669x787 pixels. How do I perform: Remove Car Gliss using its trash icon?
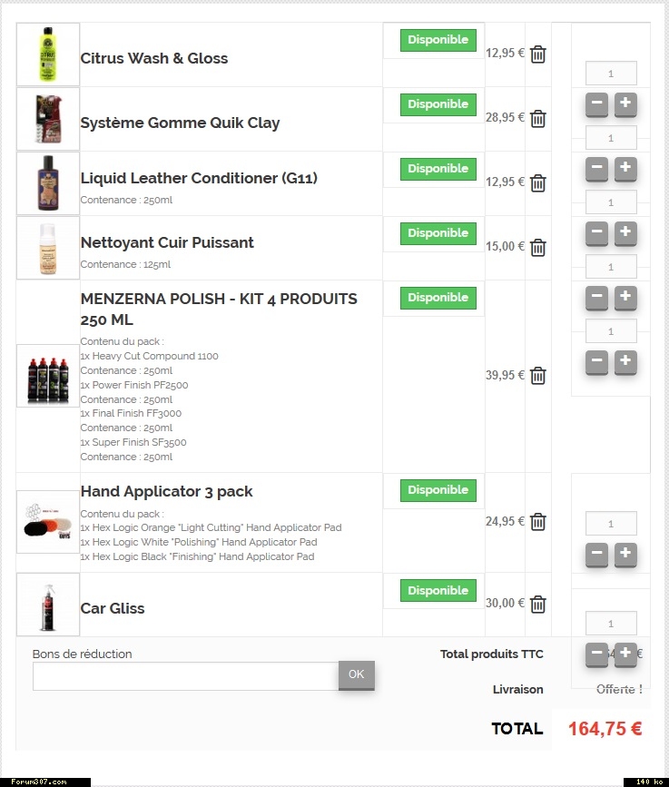[538, 604]
